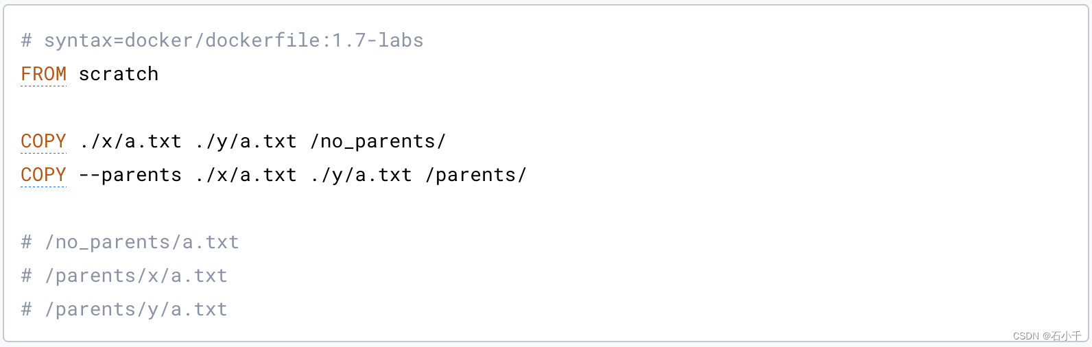Image resolution: width=1092 pixels, height=347 pixels.
Task: Click the leading # of the syntax comment
Action: (26, 40)
